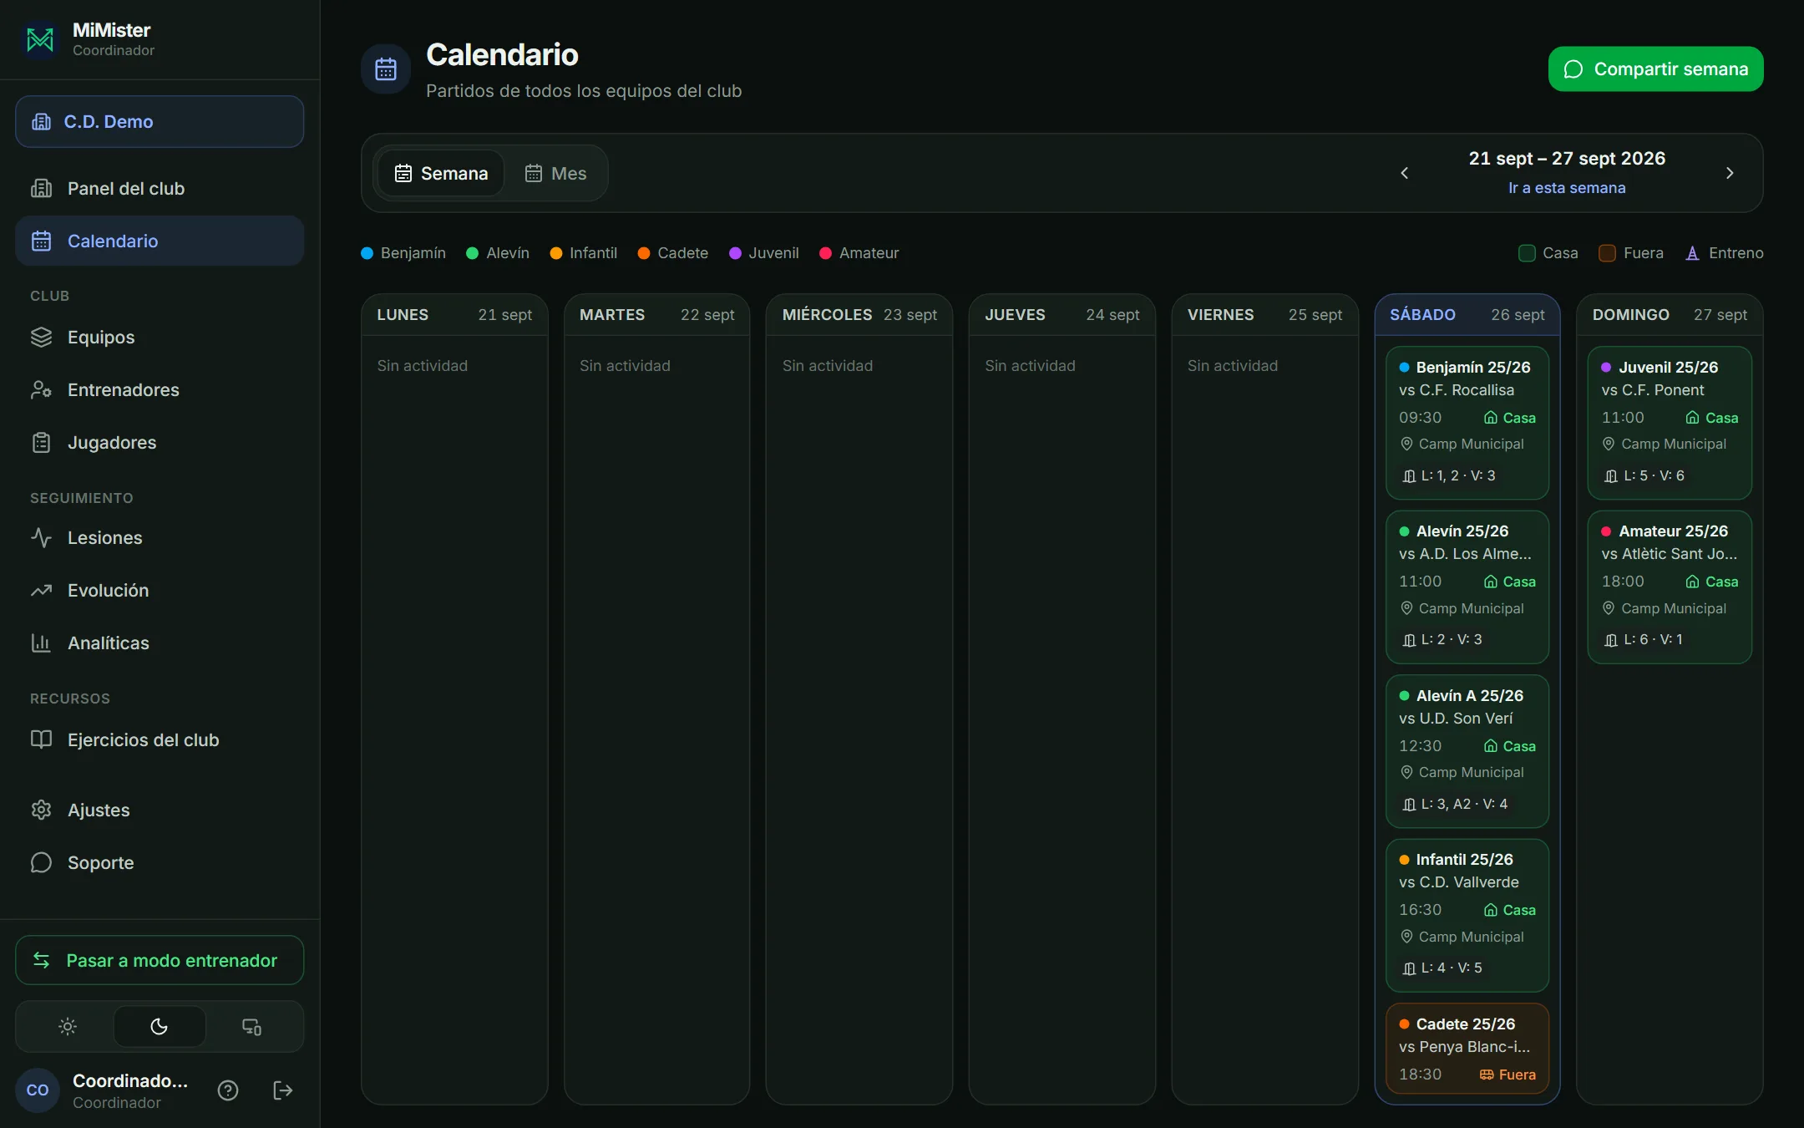Open Ejercicios del club
The width and height of the screenshot is (1804, 1128).
160,740
